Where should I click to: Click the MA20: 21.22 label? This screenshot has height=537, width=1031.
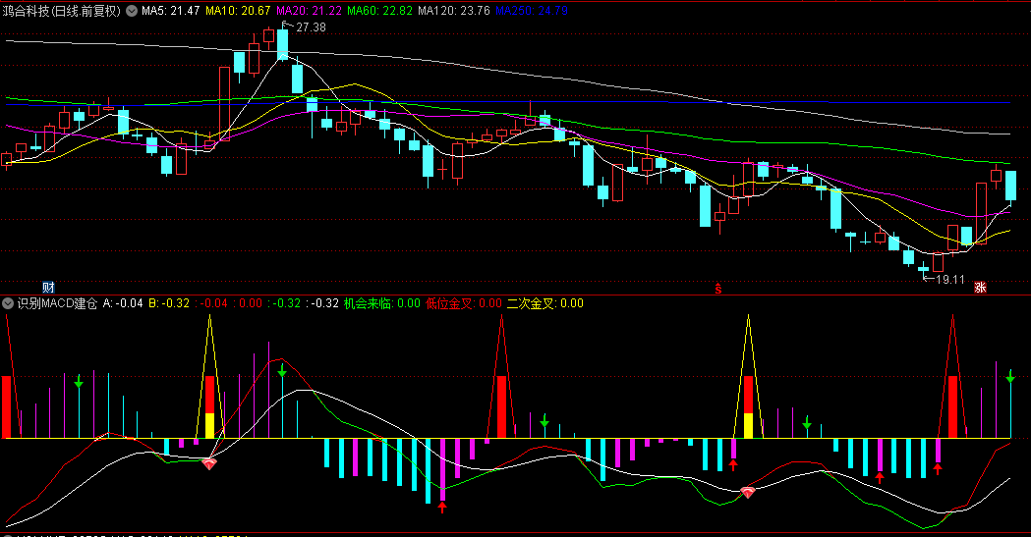pyautogui.click(x=309, y=11)
